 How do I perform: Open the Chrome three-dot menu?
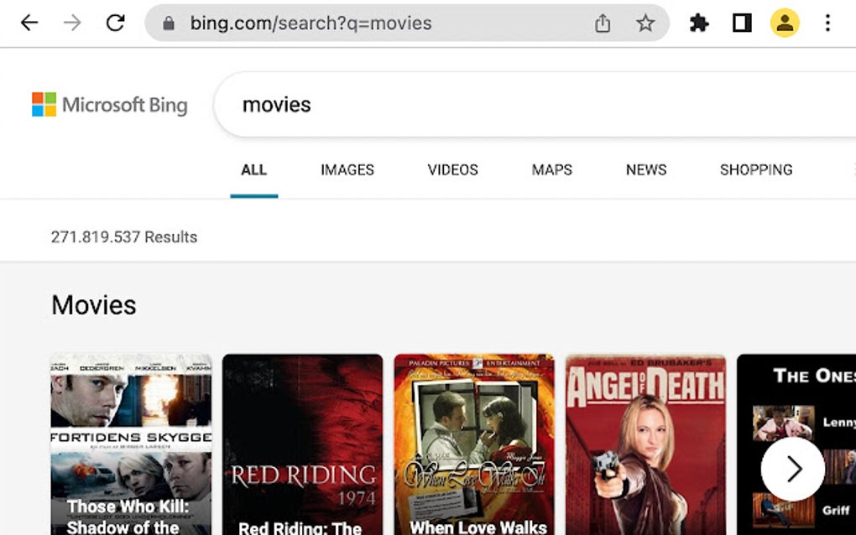pyautogui.click(x=828, y=23)
